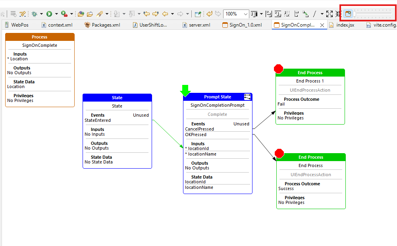Viewport: 397px width, 246px height.
Task: Expand the Run button dropdown arrow
Action: coord(56,13)
